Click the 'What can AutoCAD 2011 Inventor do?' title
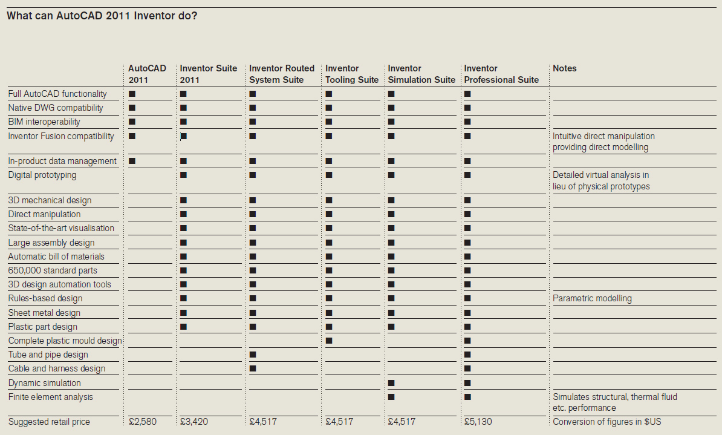Screen dimensions: 722x435 [x=102, y=16]
